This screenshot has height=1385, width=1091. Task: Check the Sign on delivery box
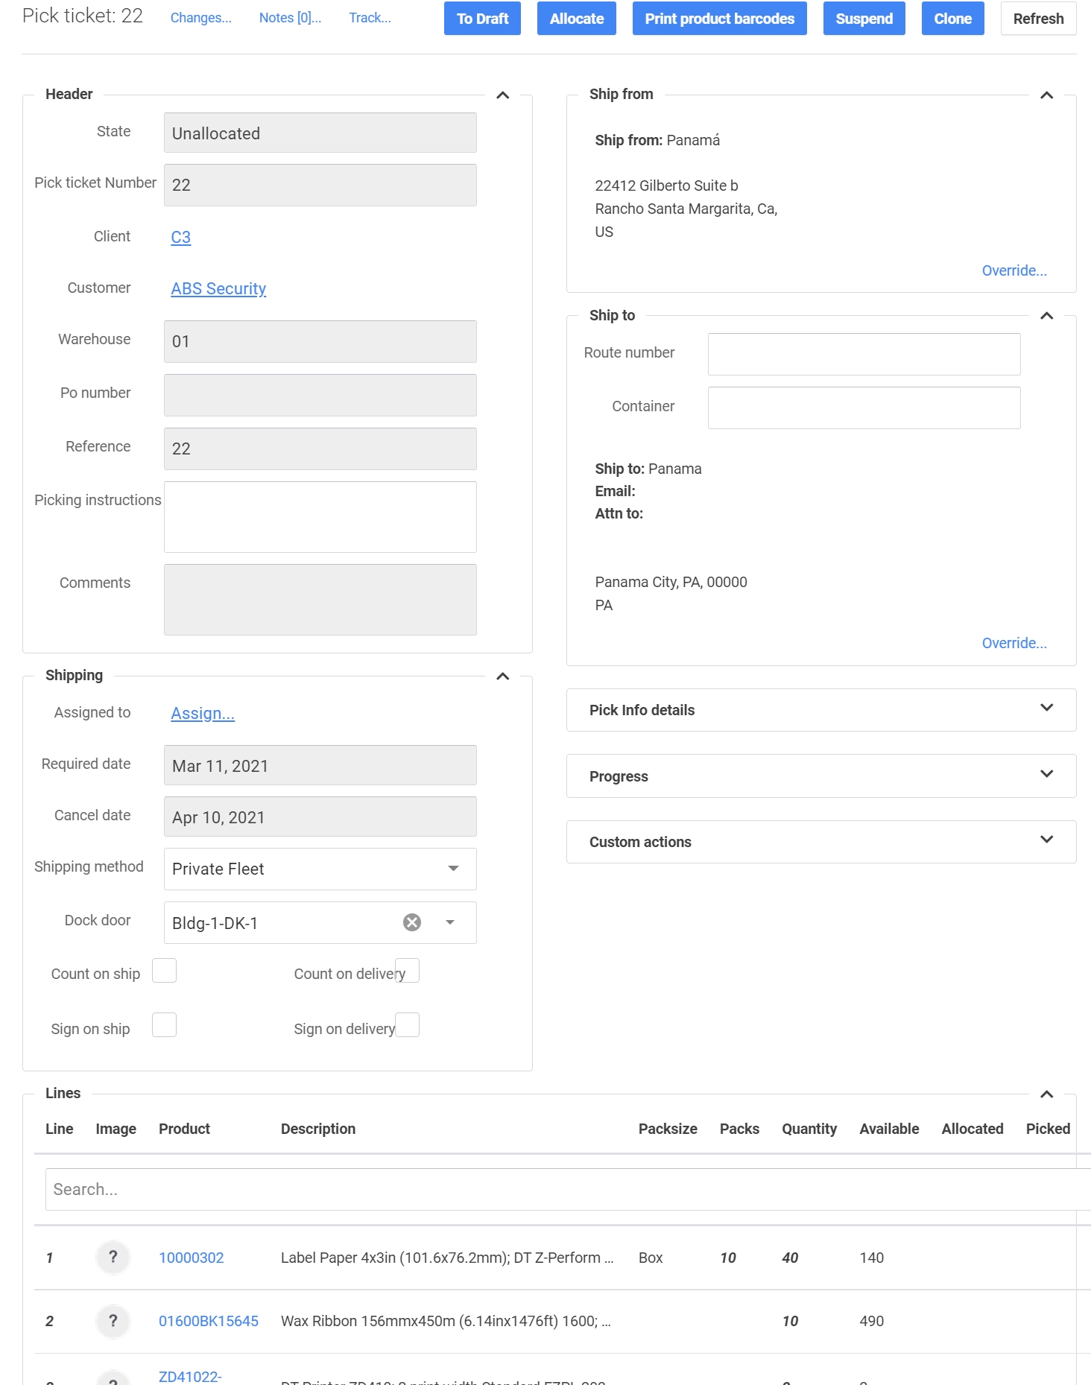tap(408, 1025)
